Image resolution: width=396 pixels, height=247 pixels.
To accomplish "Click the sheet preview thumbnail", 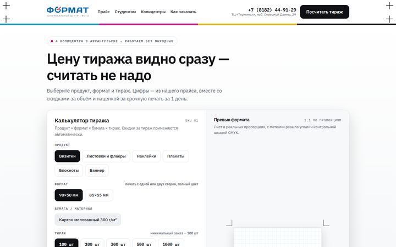I will (x=278, y=237).
